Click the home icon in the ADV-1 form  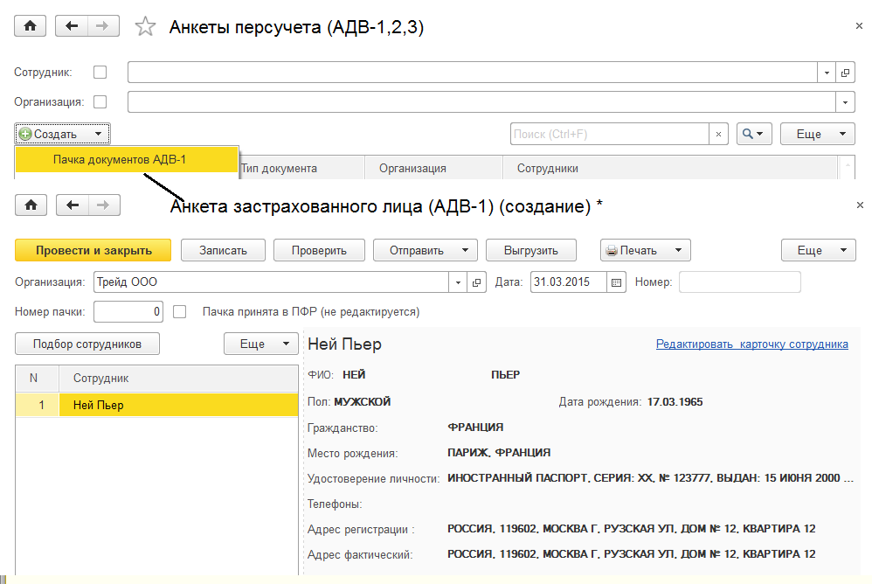31,205
